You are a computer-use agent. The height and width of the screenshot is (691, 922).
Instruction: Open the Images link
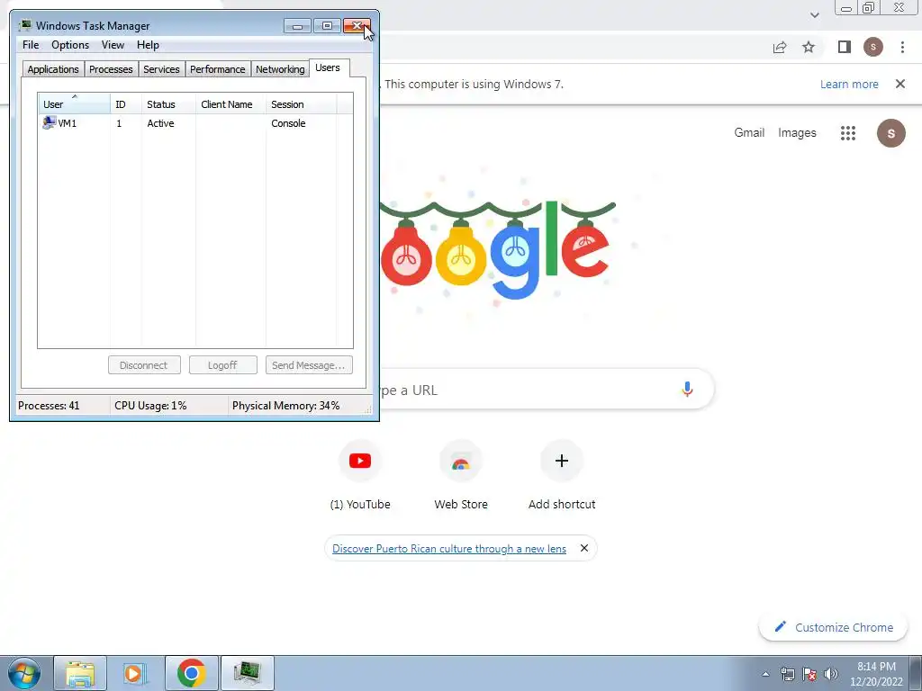click(x=797, y=133)
